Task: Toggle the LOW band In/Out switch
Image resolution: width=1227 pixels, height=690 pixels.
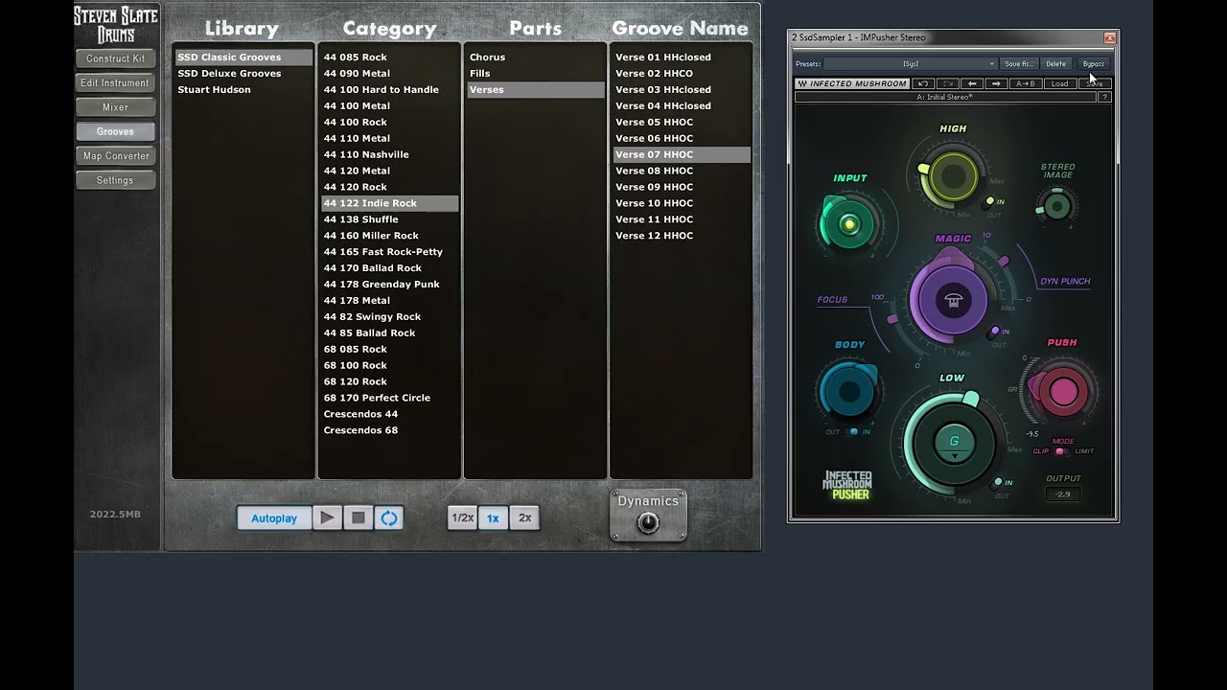Action: point(997,483)
